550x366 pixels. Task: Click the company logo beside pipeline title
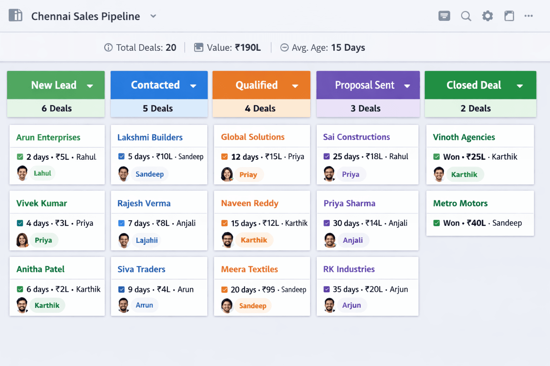tap(15, 15)
